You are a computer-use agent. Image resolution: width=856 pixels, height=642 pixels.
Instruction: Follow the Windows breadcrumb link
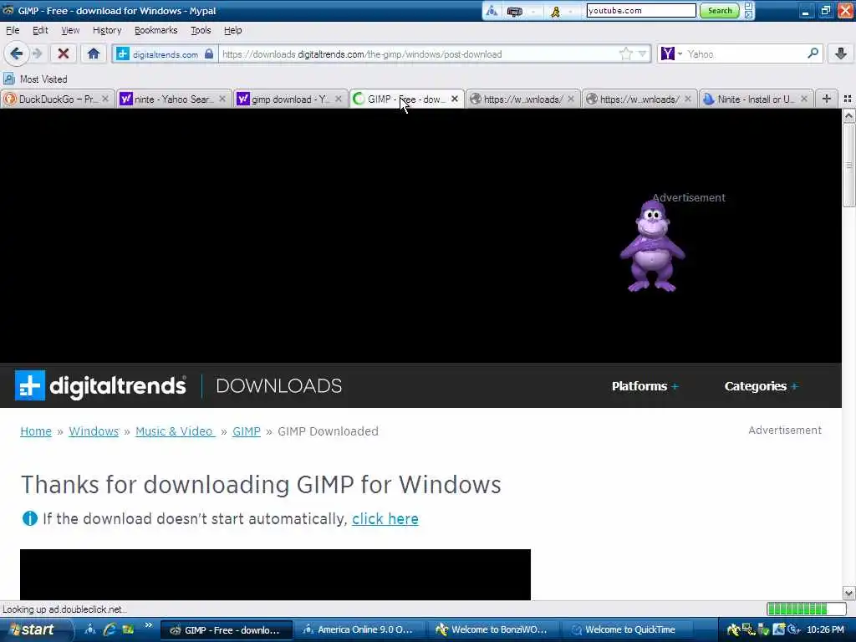tap(94, 431)
